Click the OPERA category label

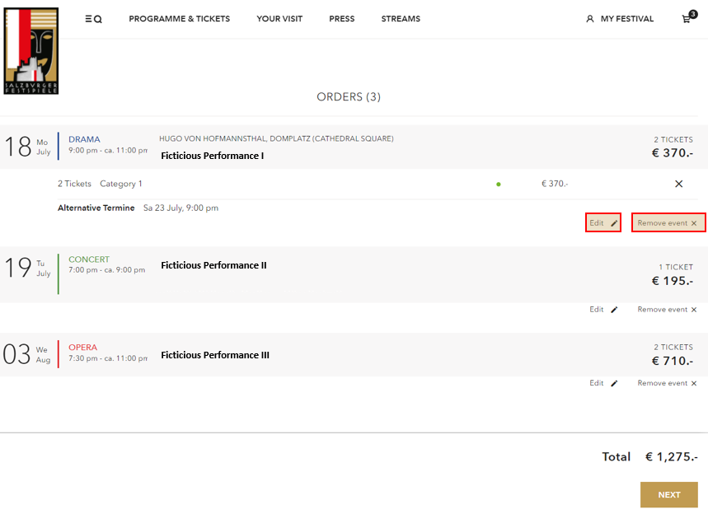tap(82, 348)
